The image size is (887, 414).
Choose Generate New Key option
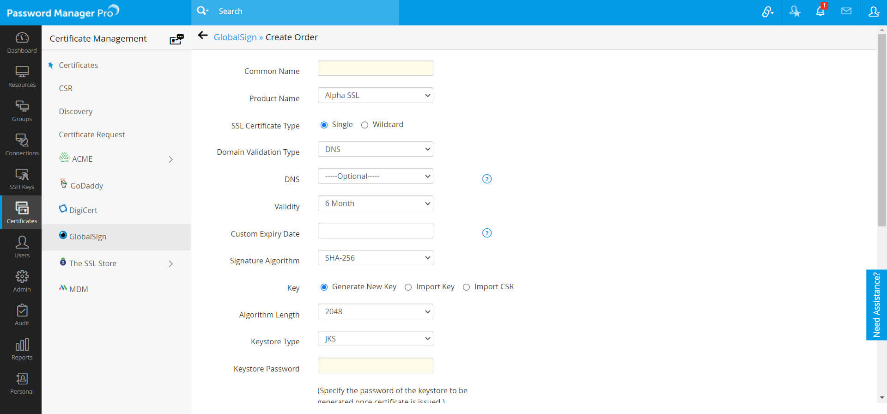click(324, 287)
